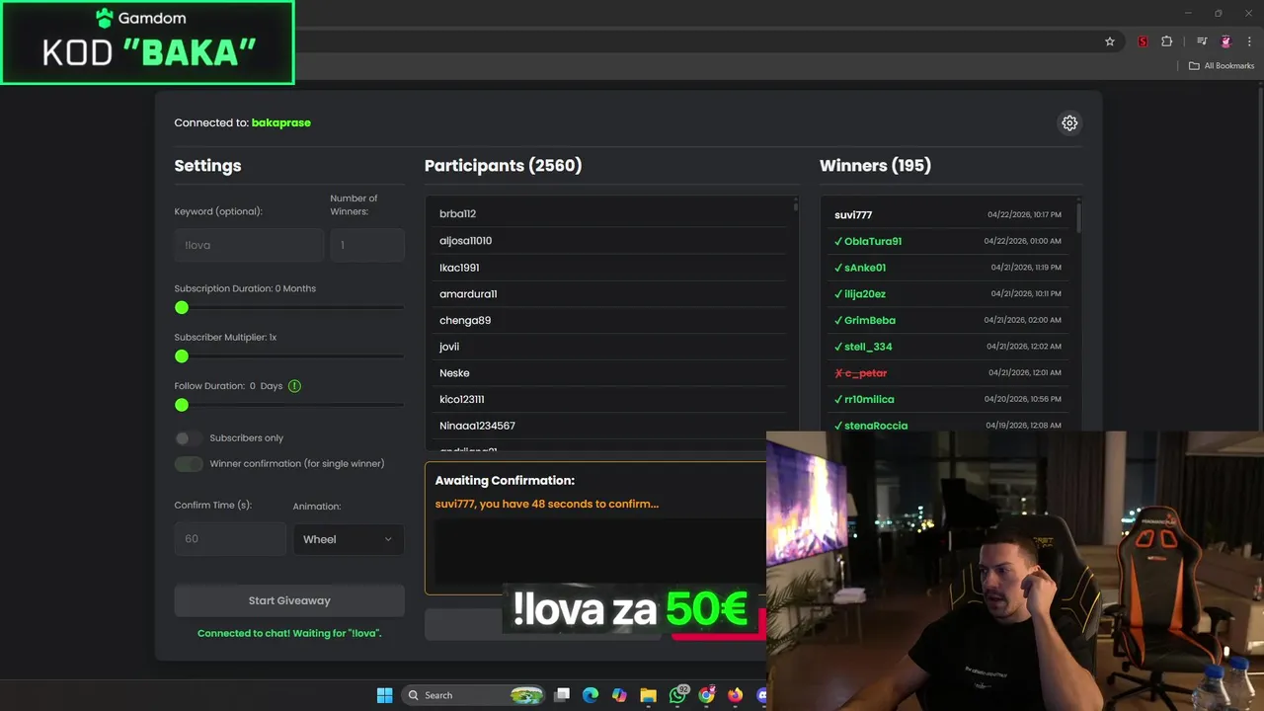
Task: Open the Animation dropdown showing Wheel
Action: pyautogui.click(x=349, y=539)
